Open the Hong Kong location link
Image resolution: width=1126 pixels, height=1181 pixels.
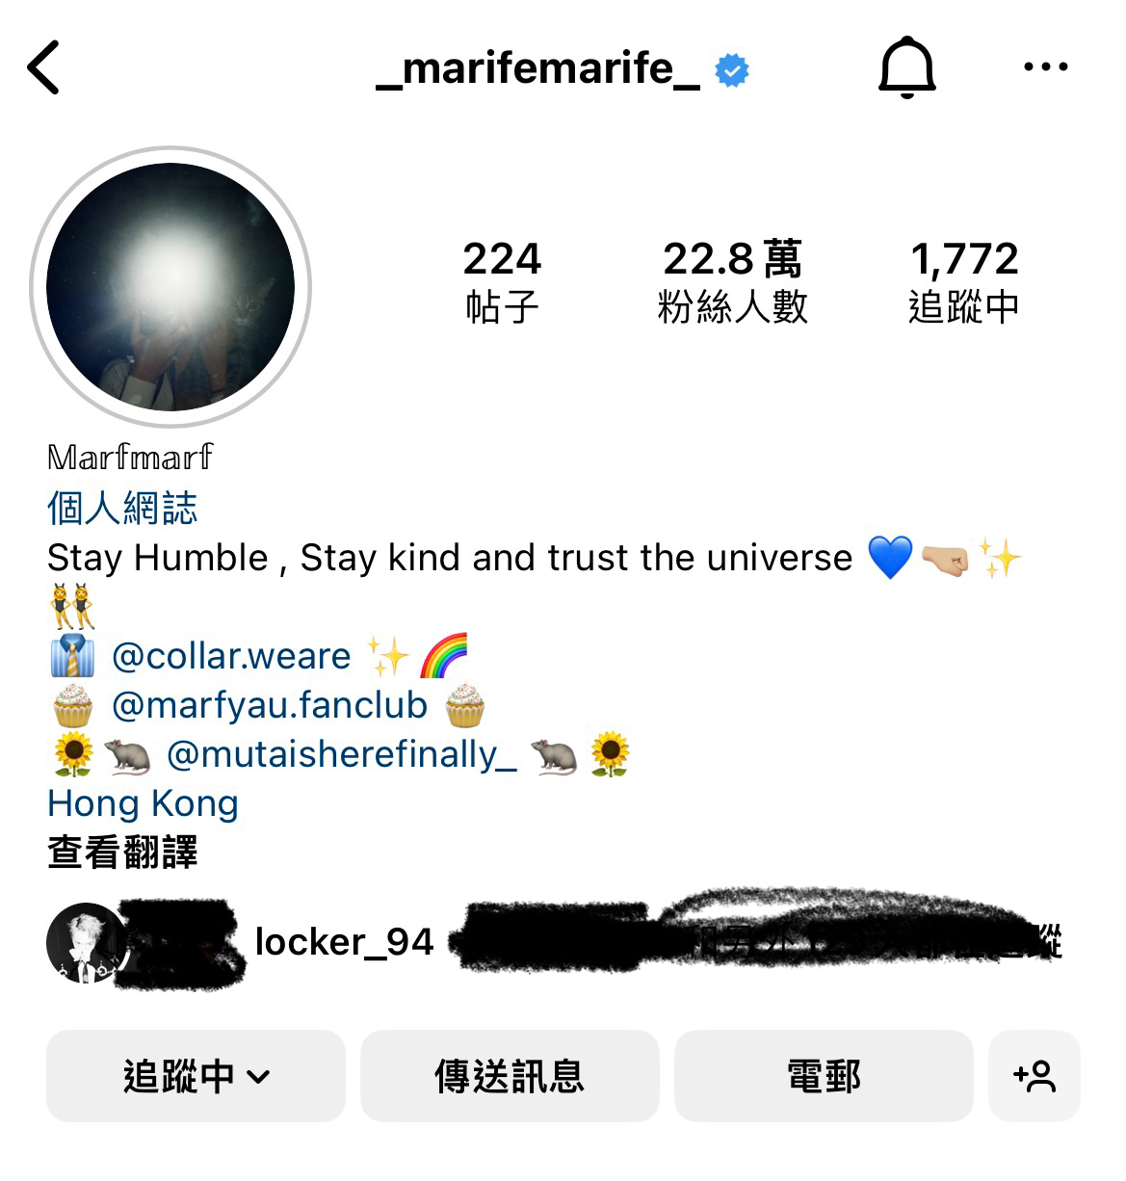143,803
